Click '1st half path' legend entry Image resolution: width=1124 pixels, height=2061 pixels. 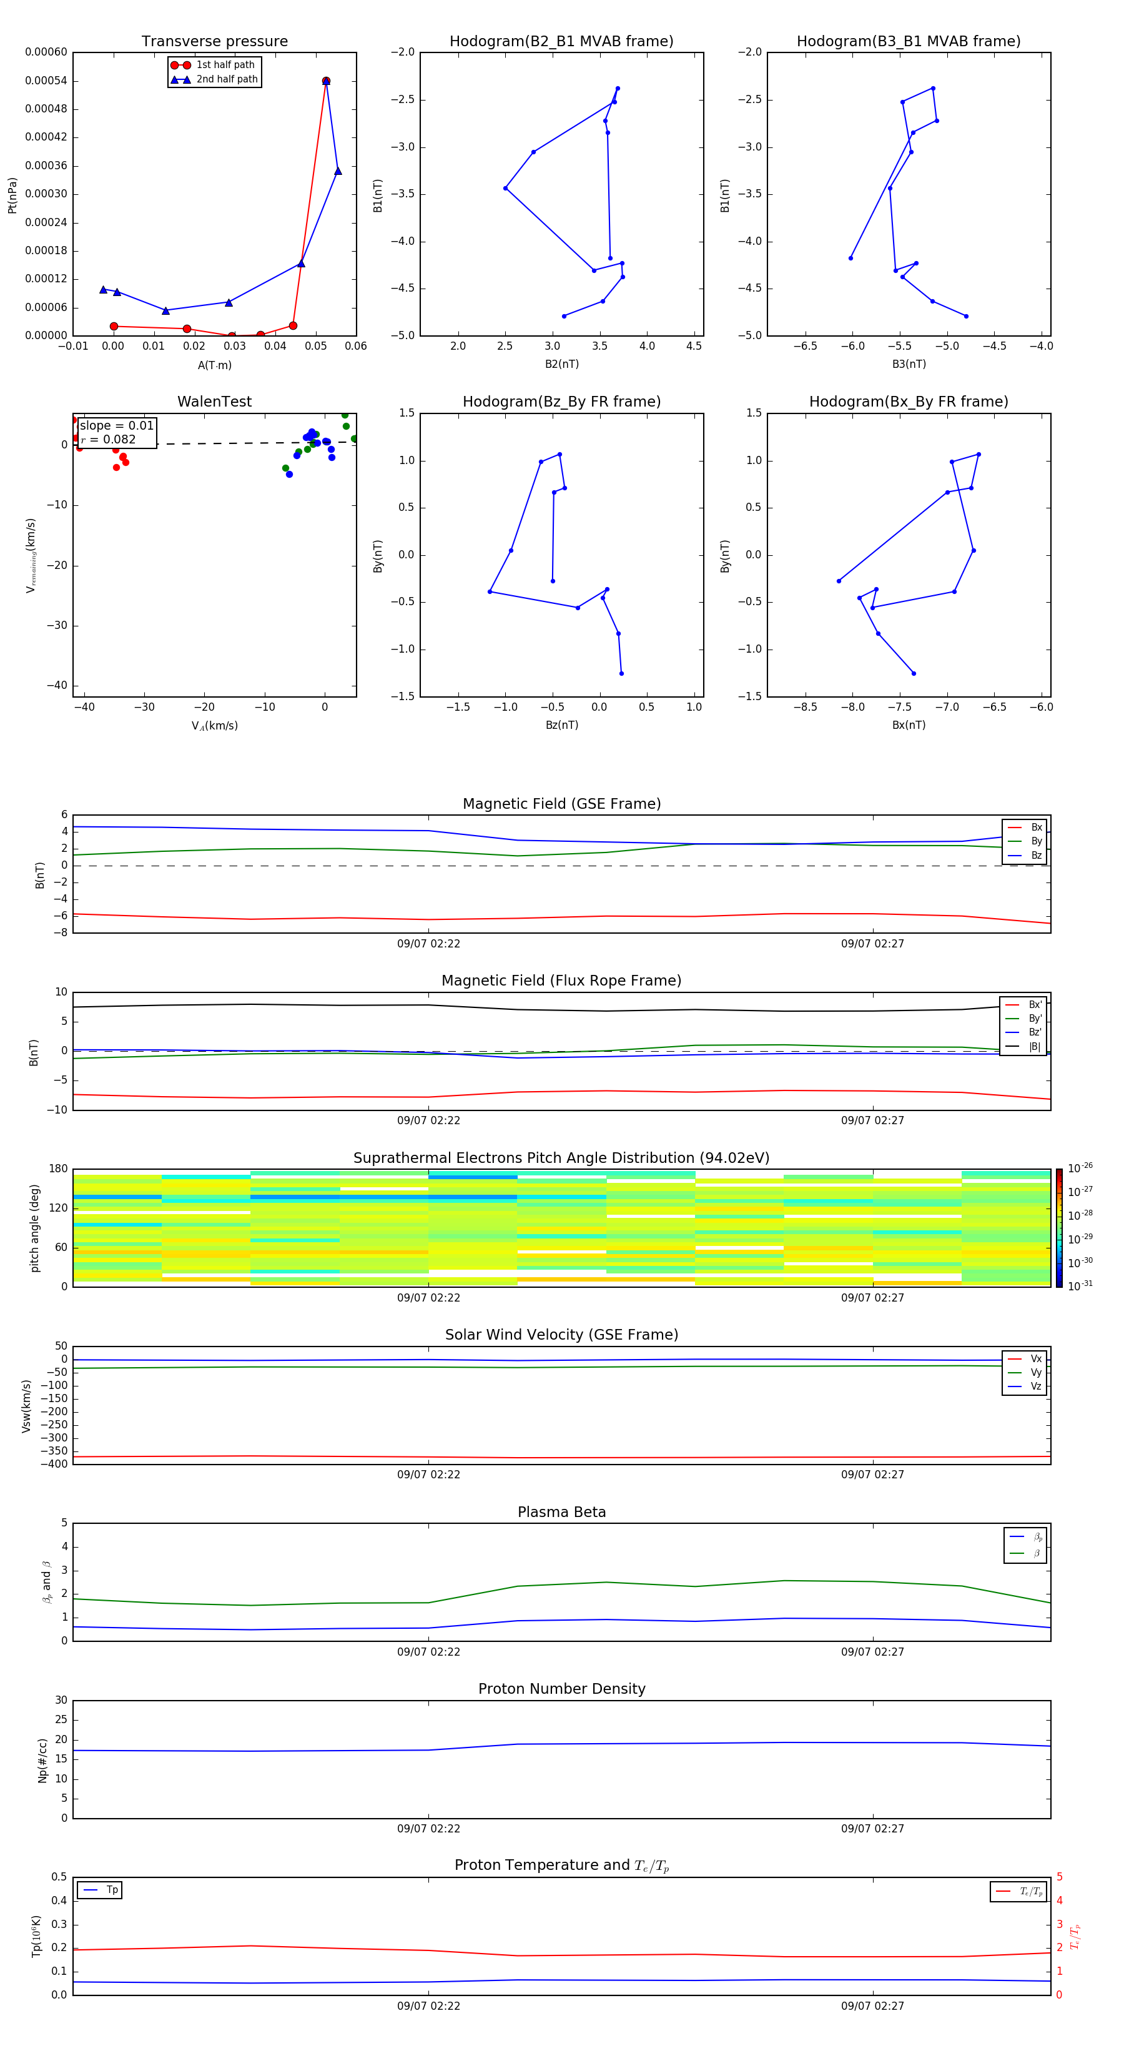pyautogui.click(x=214, y=65)
